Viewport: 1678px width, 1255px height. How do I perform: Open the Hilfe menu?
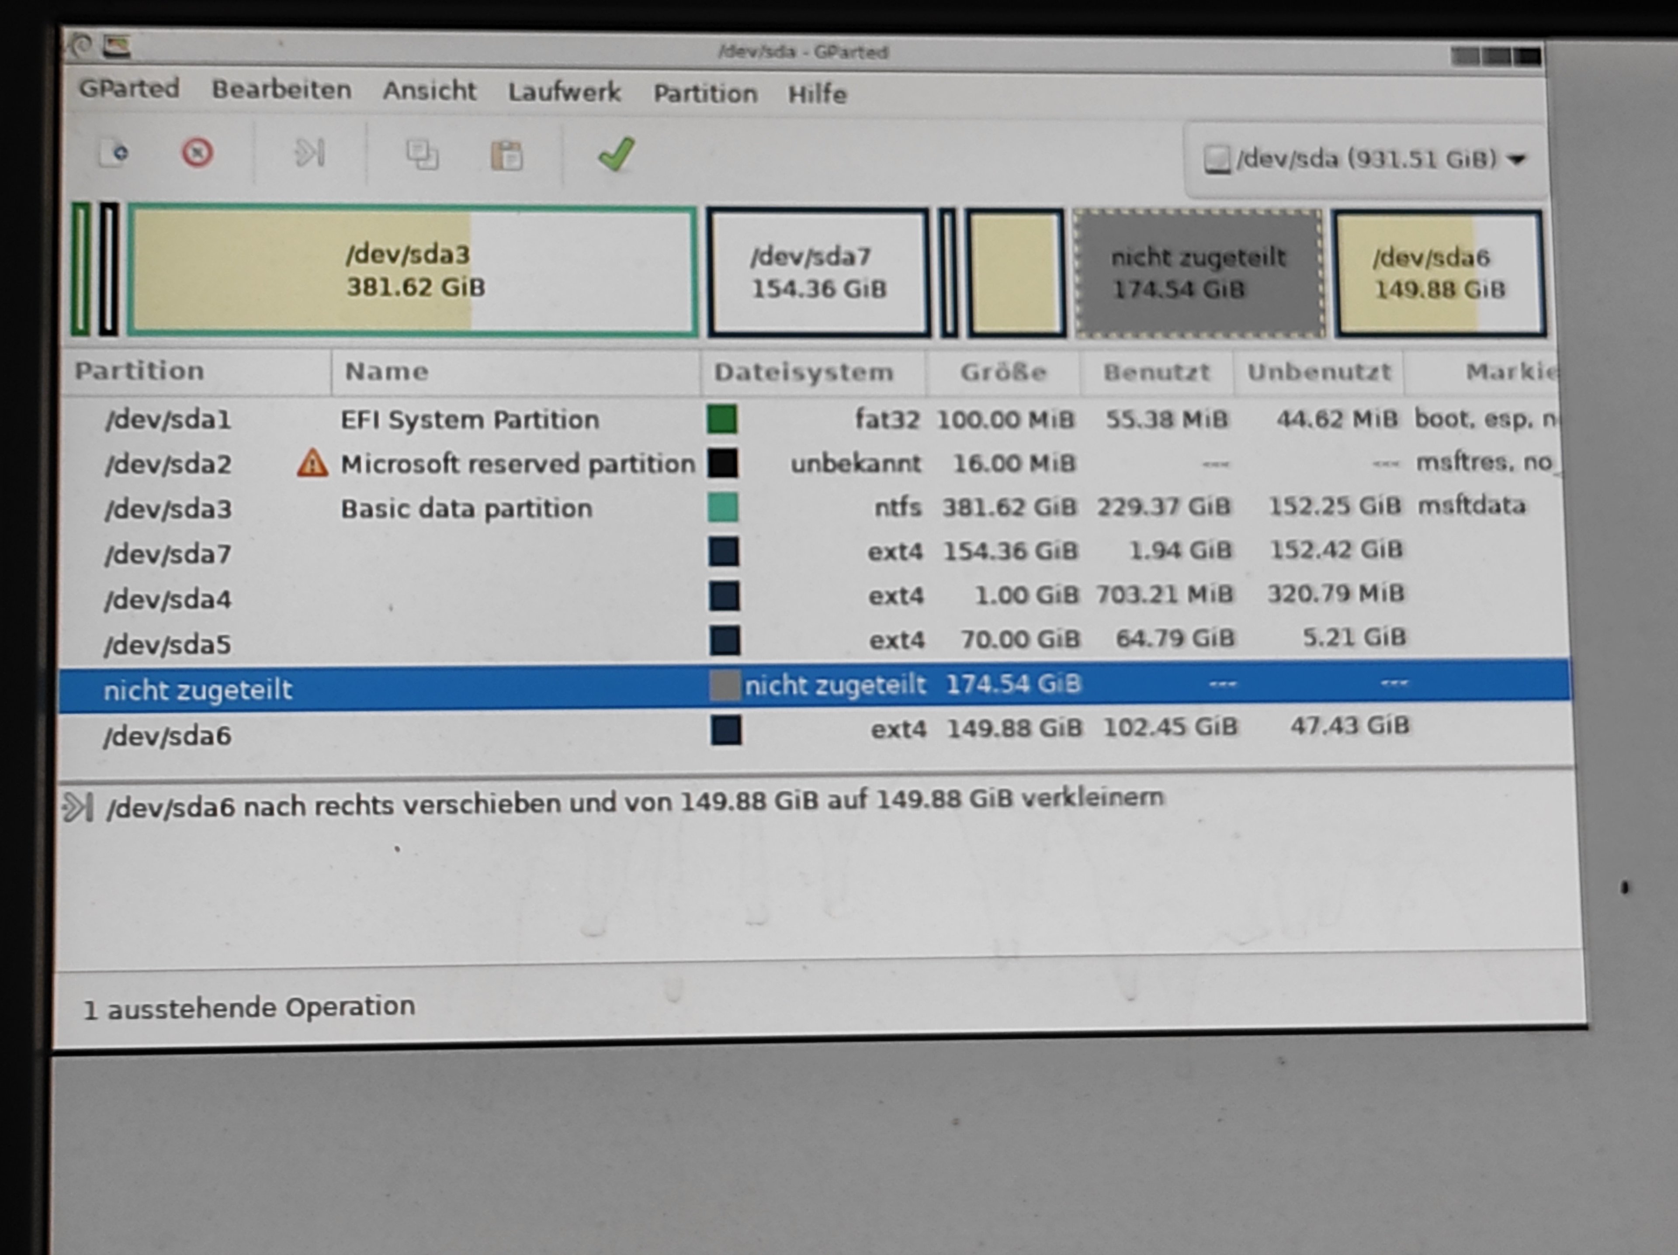point(817,94)
